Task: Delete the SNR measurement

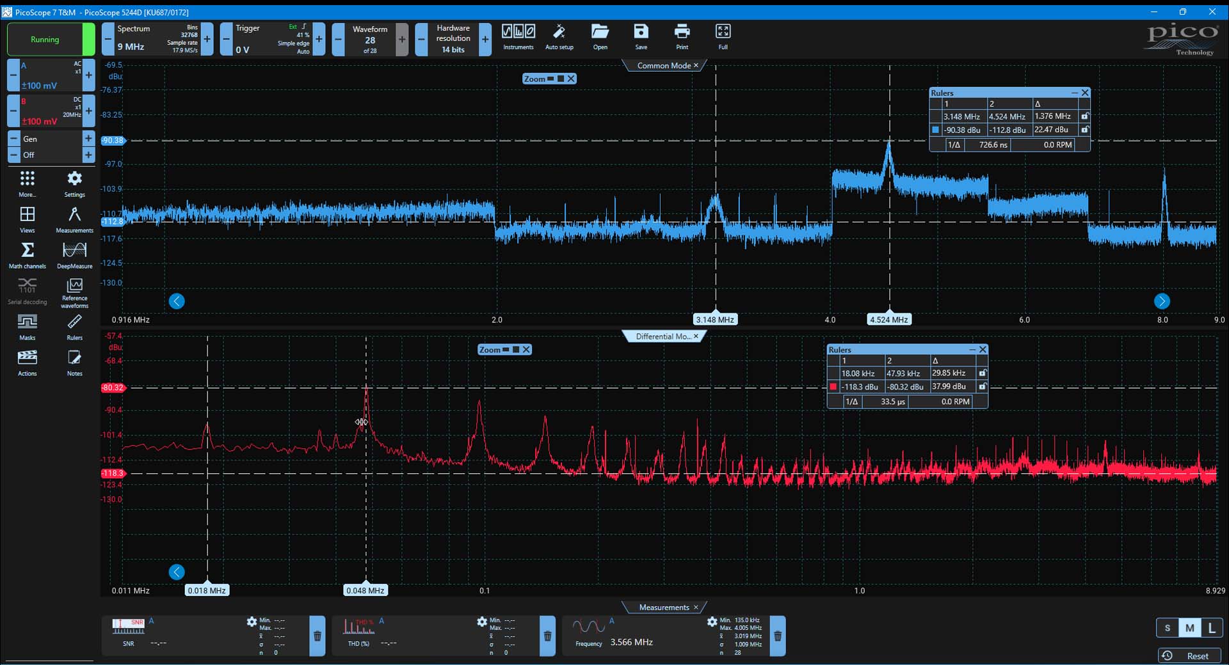Action: (x=317, y=636)
